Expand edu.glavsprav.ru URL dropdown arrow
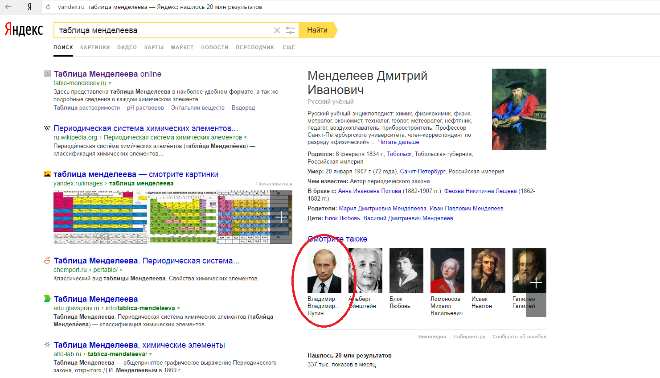Viewport: 660px width, 378px height. (x=178, y=308)
